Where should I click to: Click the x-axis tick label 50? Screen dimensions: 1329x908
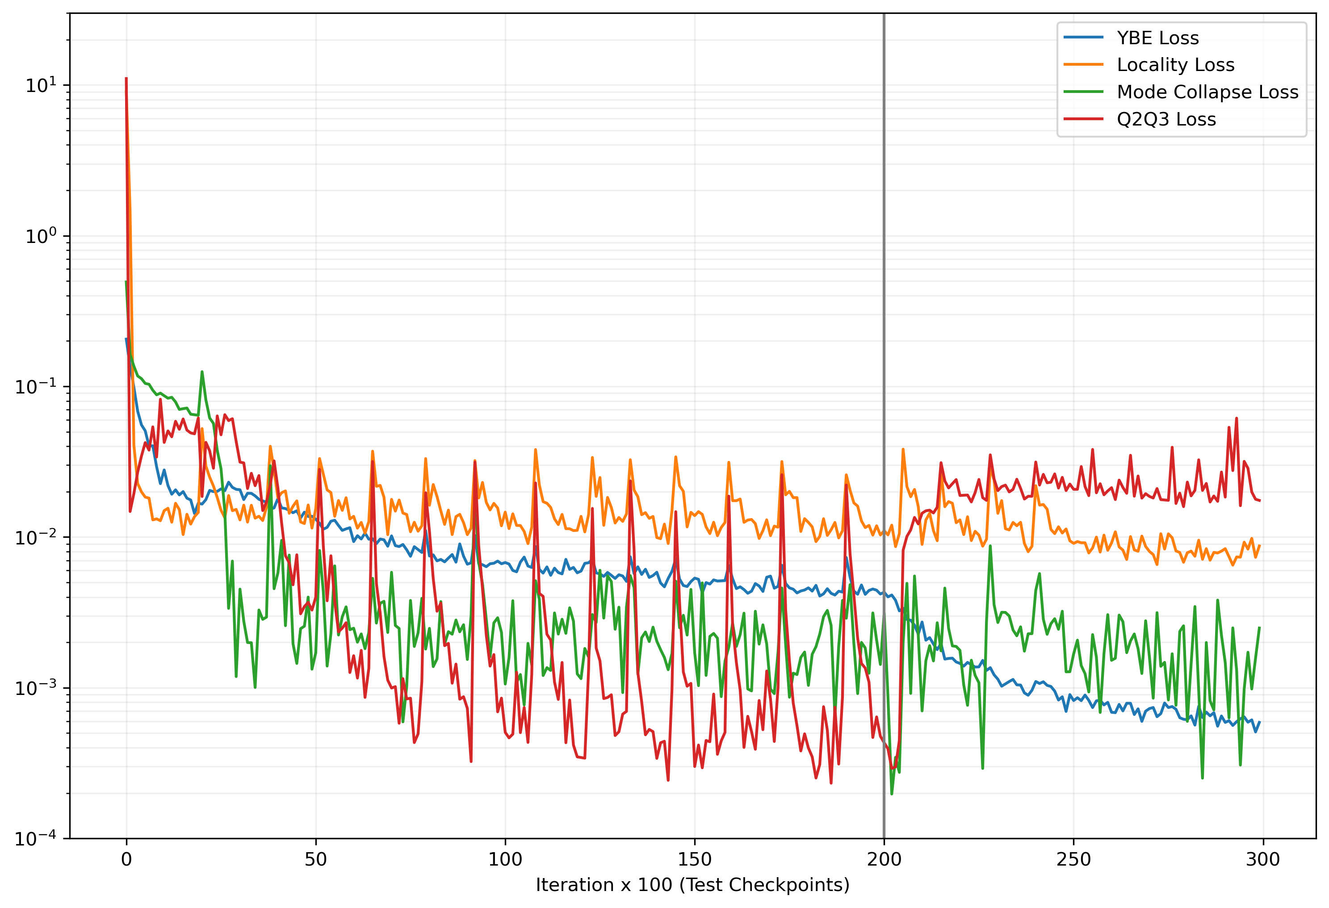point(316,859)
